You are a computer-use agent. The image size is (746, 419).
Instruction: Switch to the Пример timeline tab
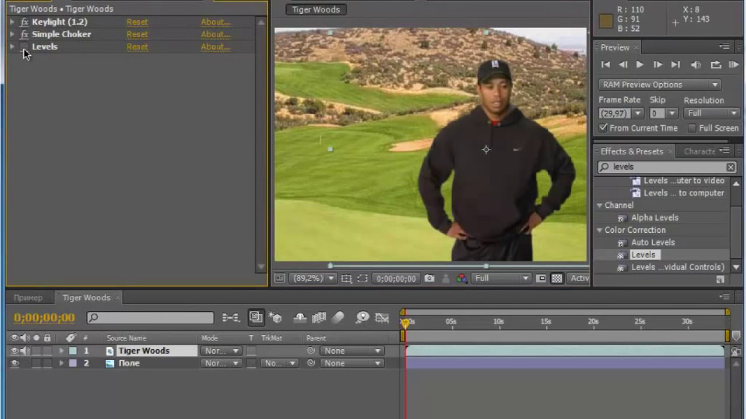(28, 298)
